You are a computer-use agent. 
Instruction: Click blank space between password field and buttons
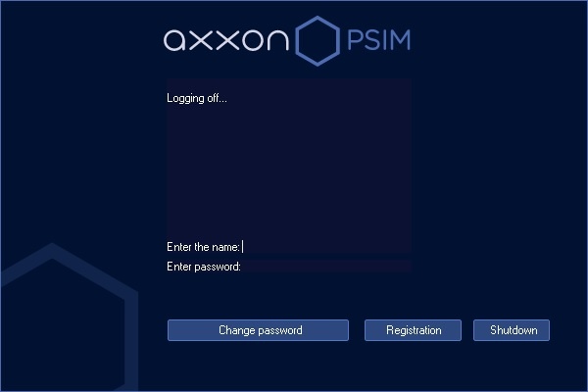click(x=289, y=296)
